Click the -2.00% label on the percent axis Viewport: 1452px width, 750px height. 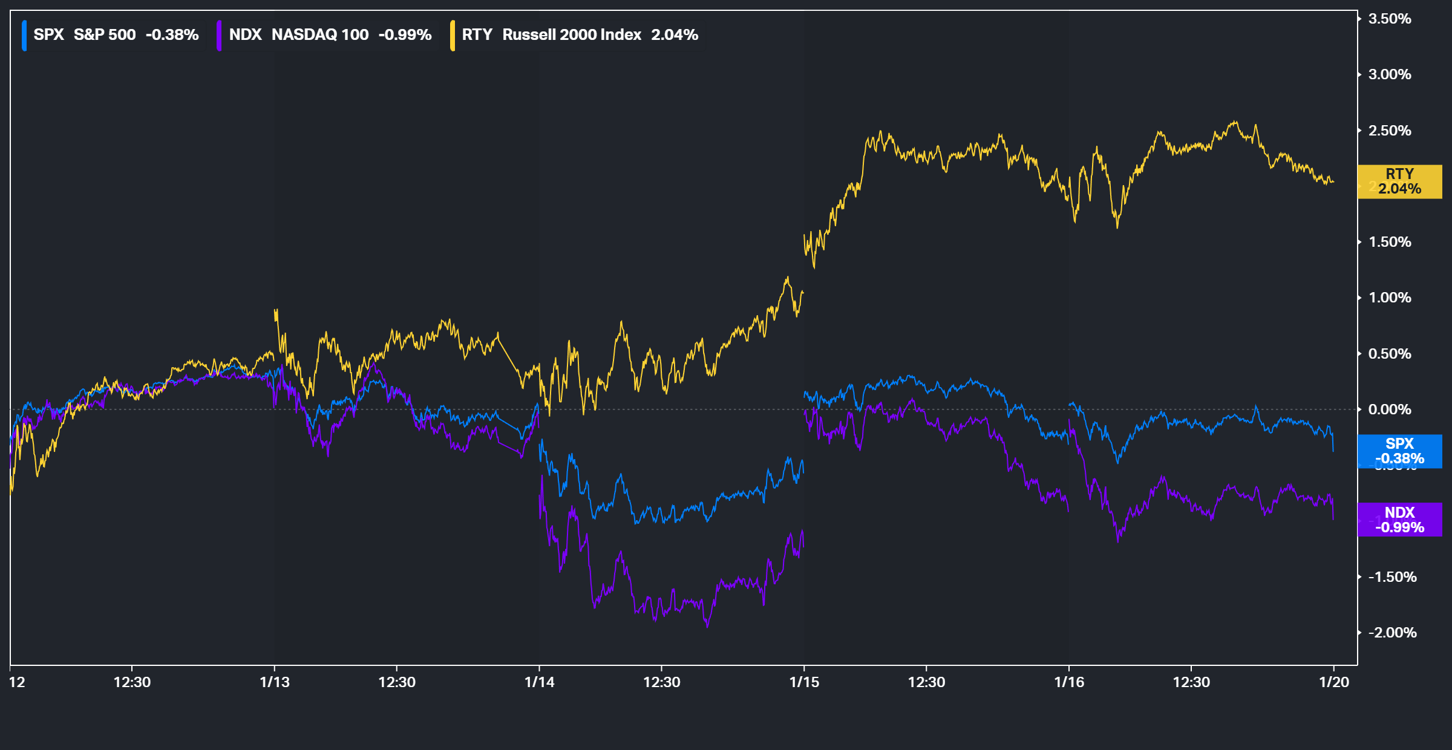tap(1392, 633)
